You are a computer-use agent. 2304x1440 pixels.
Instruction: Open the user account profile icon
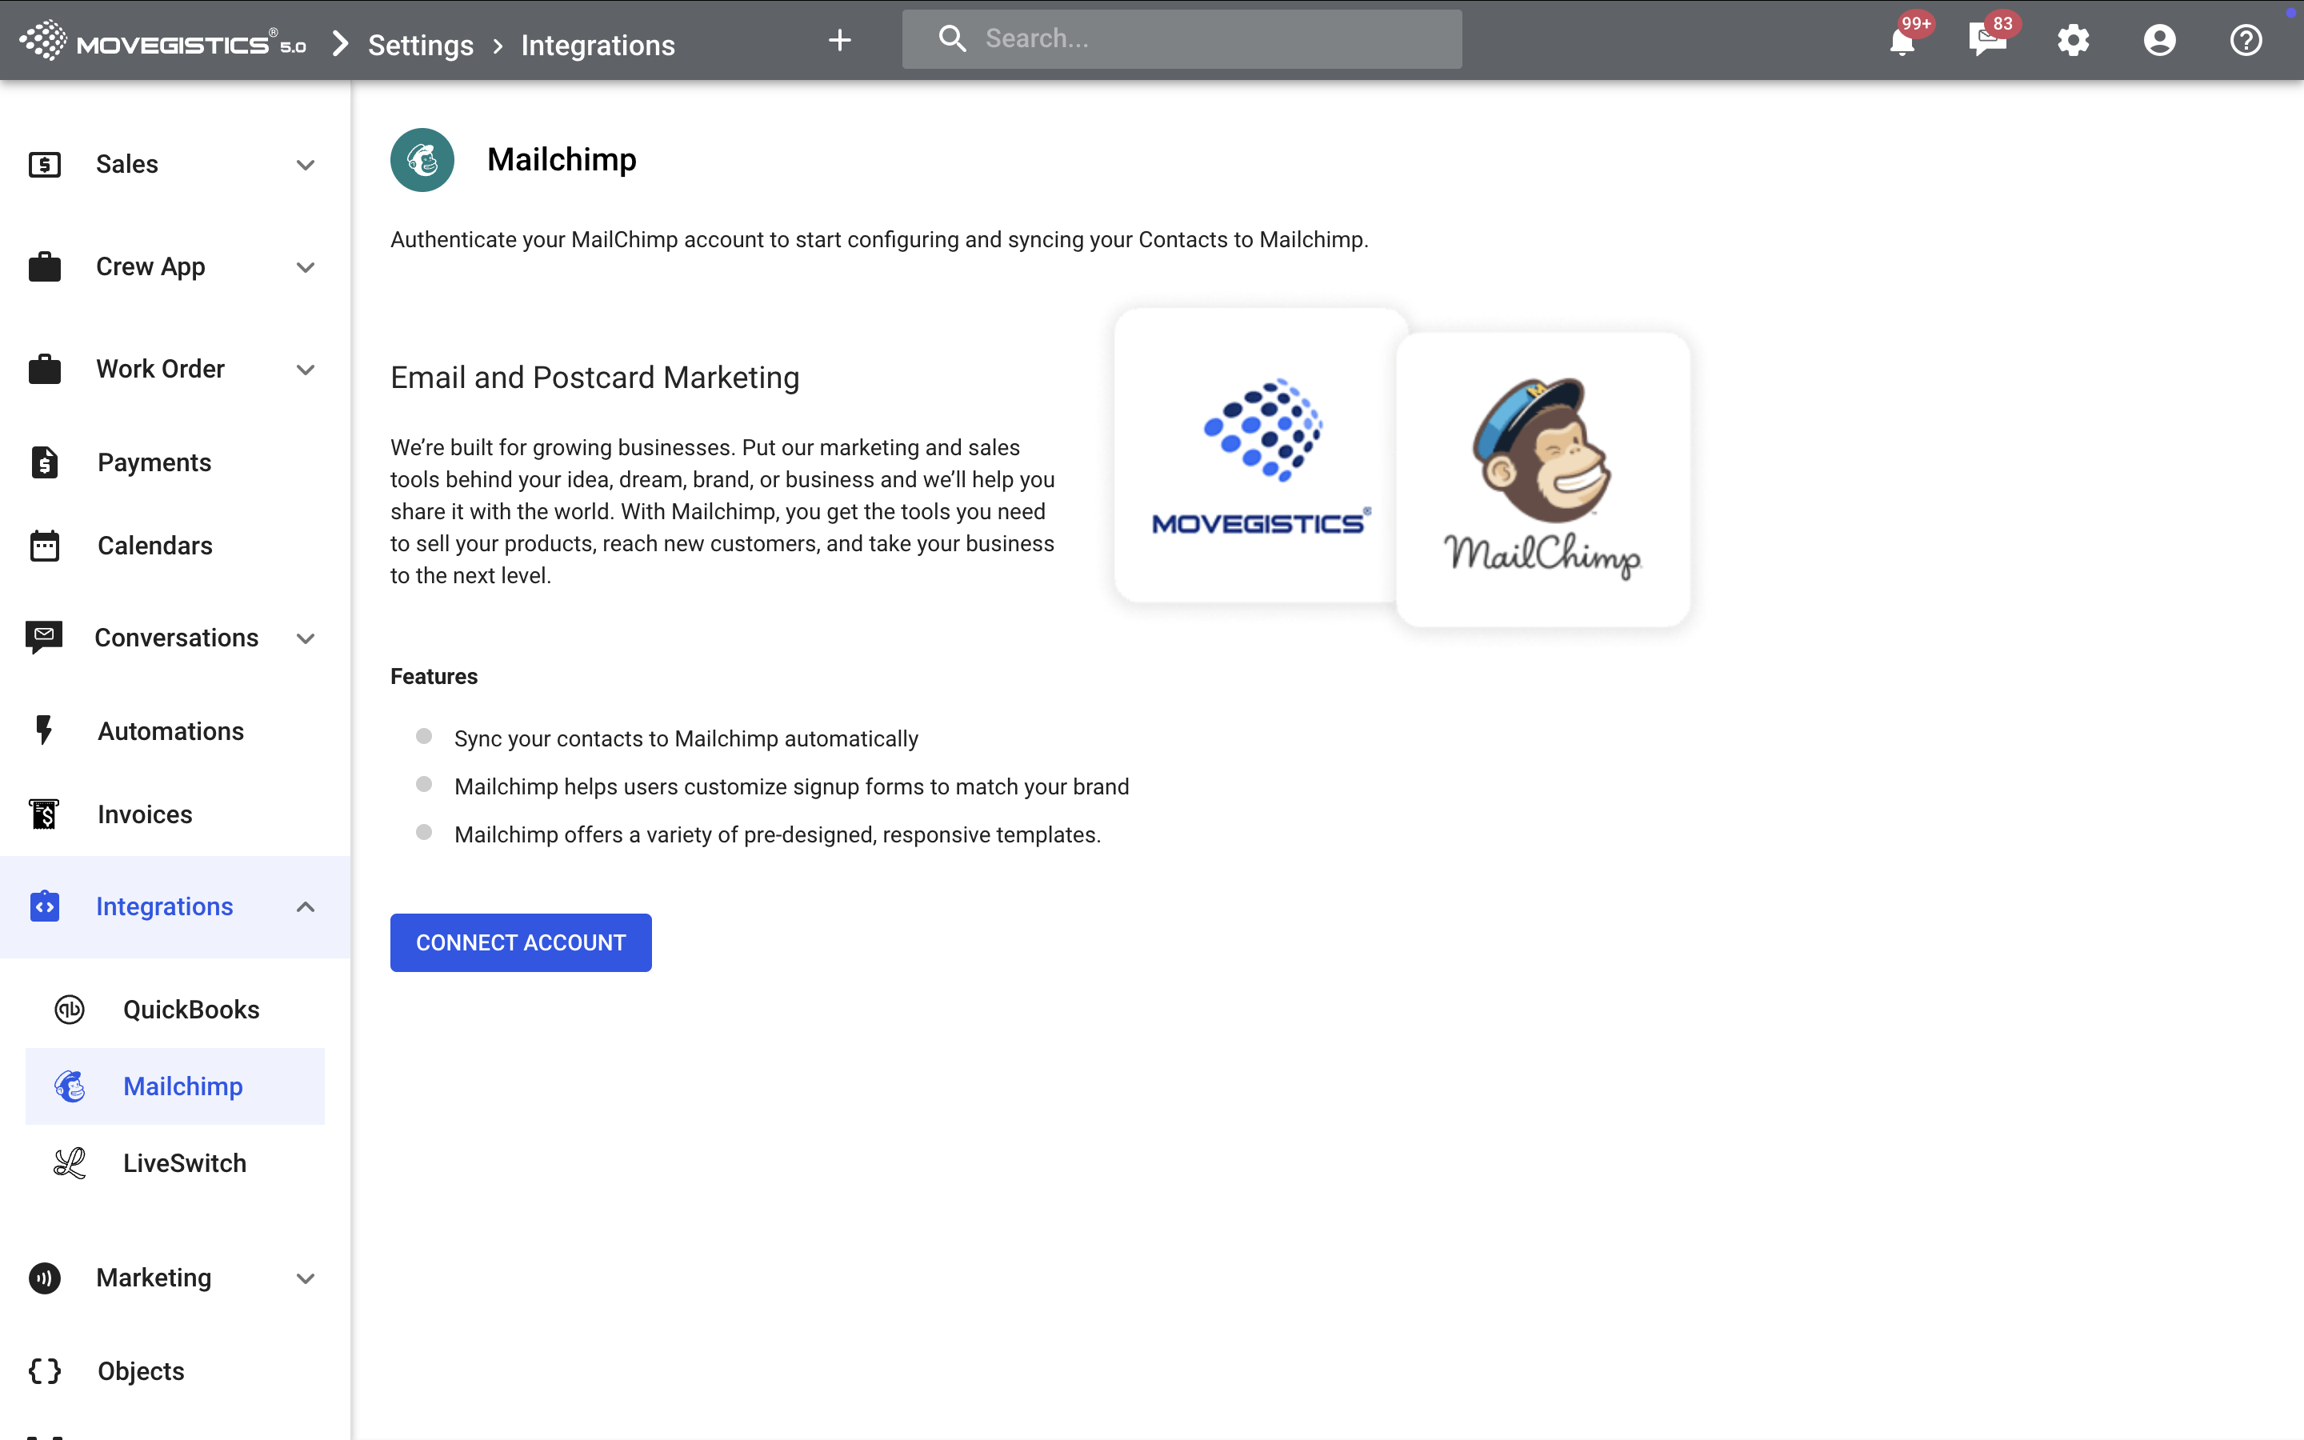(x=2159, y=41)
